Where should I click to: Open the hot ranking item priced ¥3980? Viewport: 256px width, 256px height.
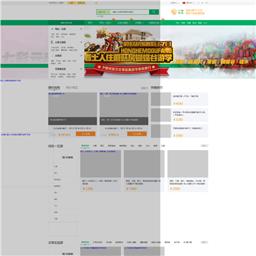[x=180, y=131]
